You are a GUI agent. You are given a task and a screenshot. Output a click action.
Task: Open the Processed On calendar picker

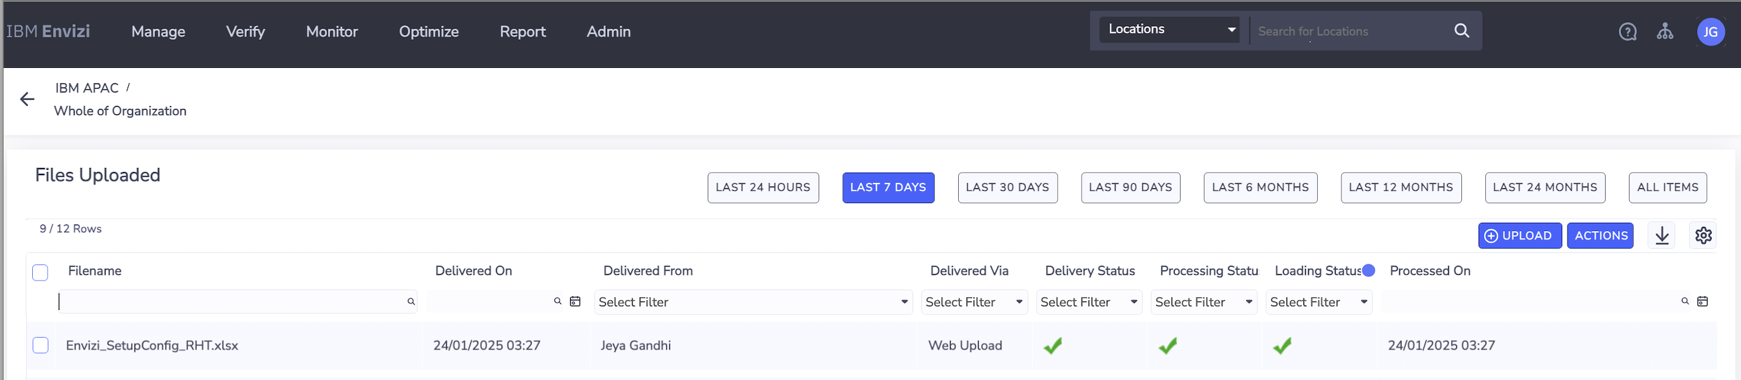pos(1702,302)
